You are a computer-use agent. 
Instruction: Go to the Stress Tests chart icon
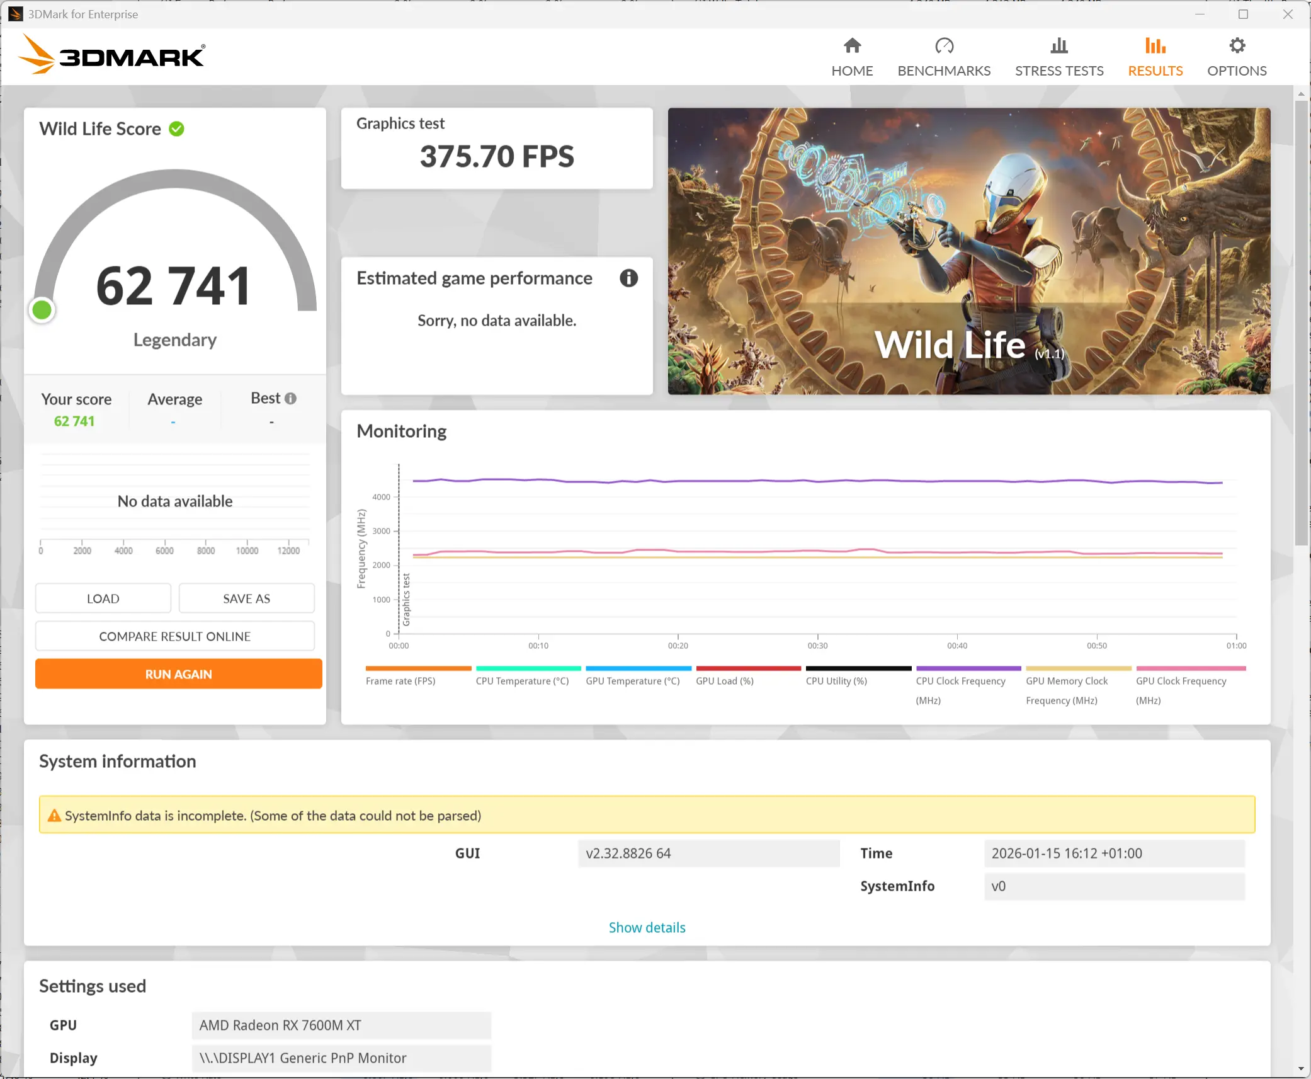pyautogui.click(x=1058, y=46)
